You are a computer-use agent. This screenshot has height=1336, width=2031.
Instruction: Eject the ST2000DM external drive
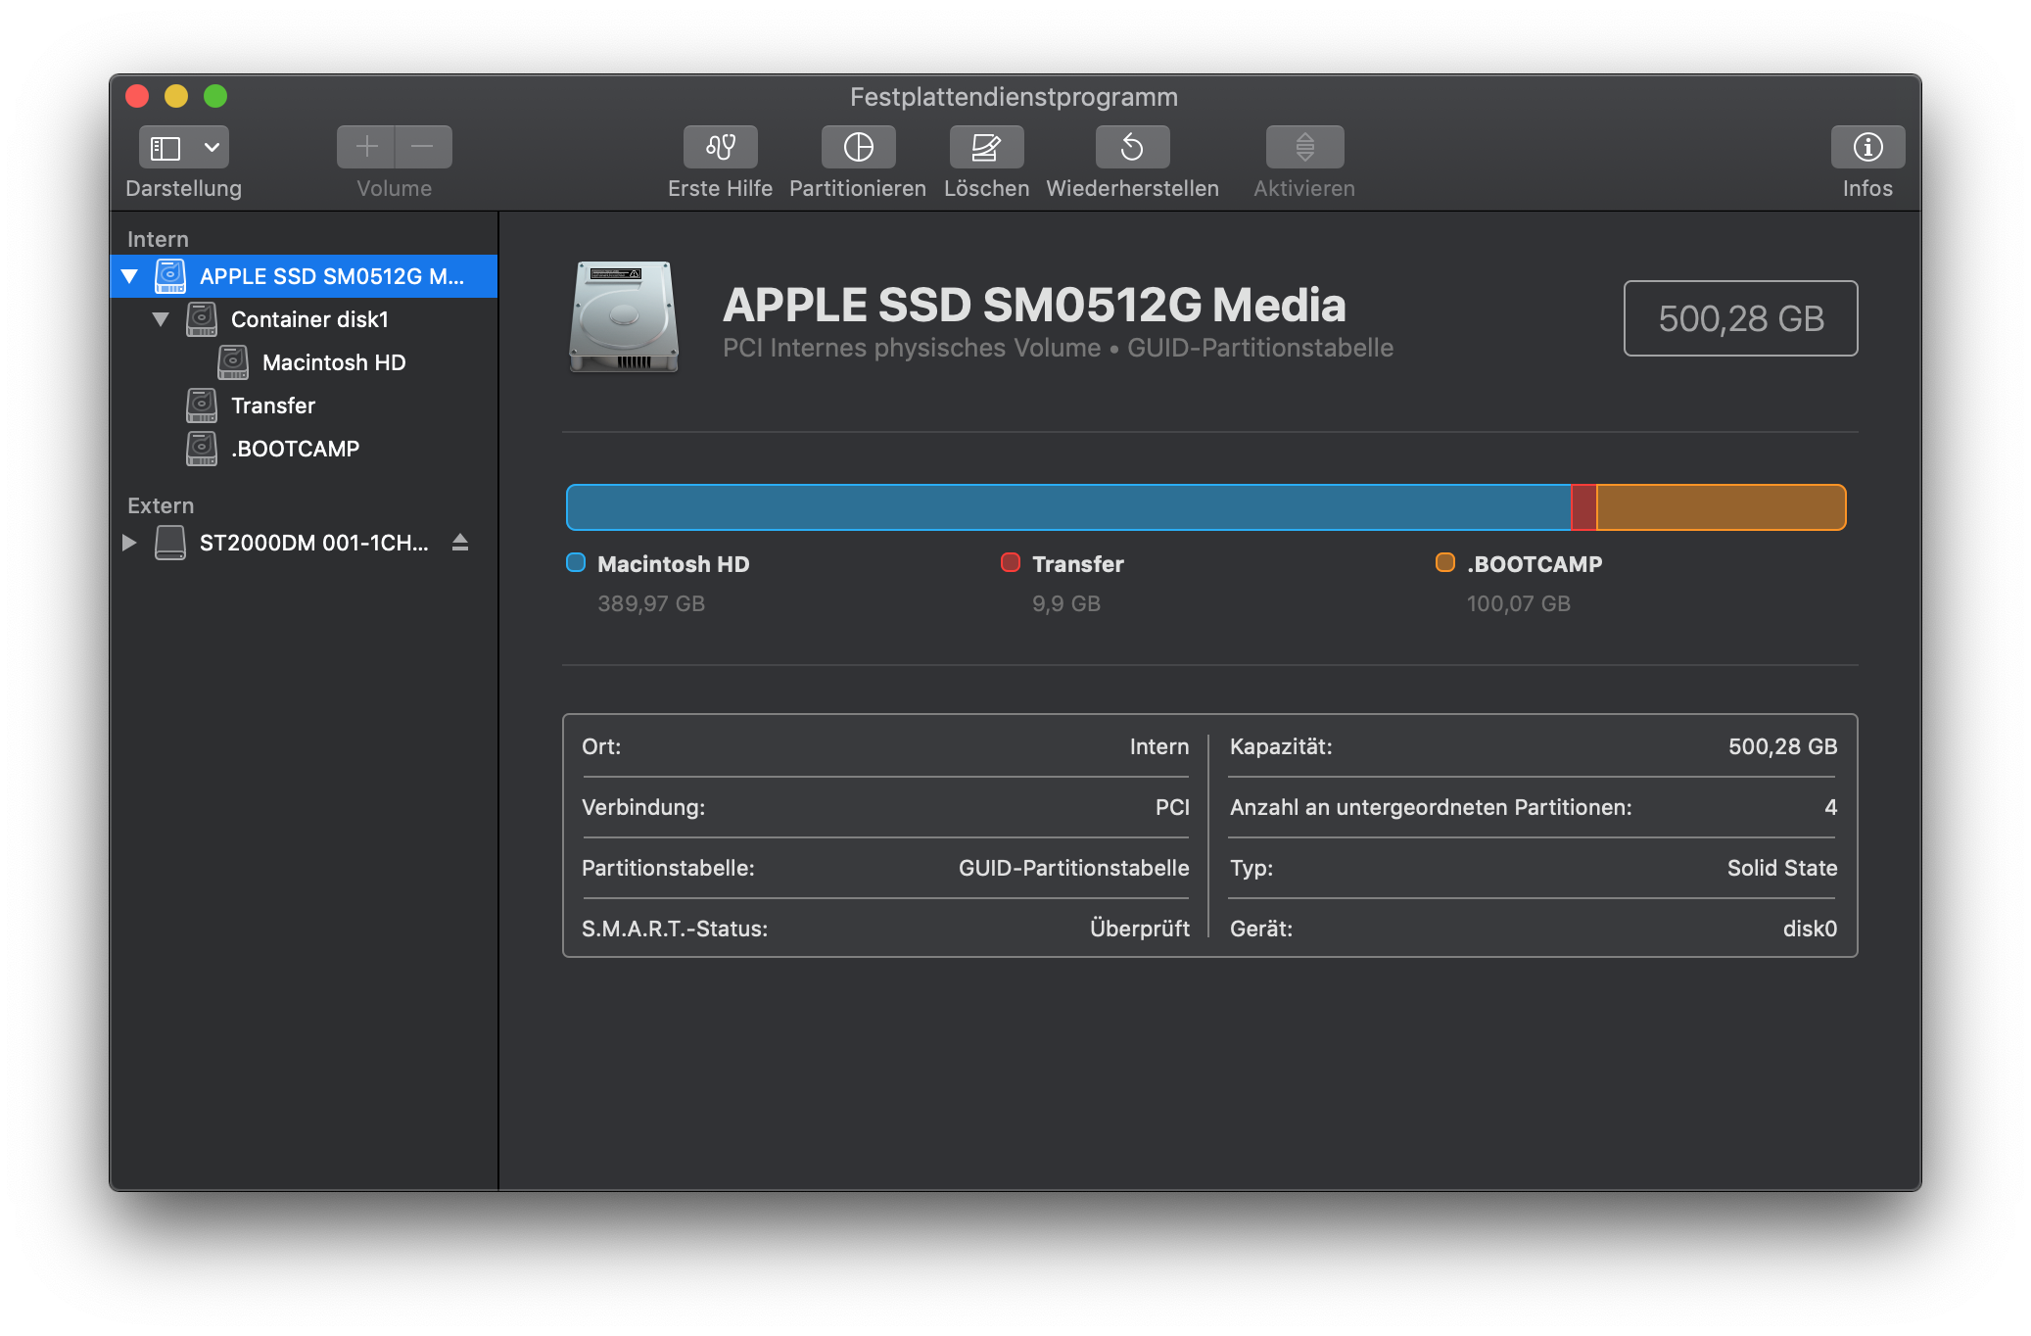click(460, 542)
